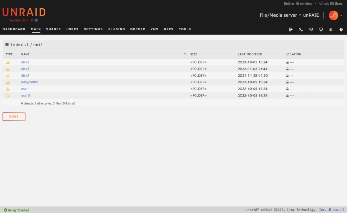Viewport: 347px width, 213px height.
Task: Sort by the Size column header
Action: (x=193, y=54)
